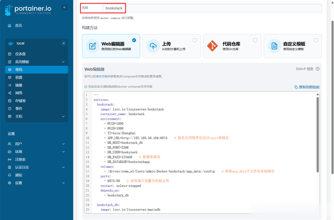Image resolution: width=334 pixels, height=220 pixels.
Task: Click the 网络 share icon
Action: (x=9, y=93)
